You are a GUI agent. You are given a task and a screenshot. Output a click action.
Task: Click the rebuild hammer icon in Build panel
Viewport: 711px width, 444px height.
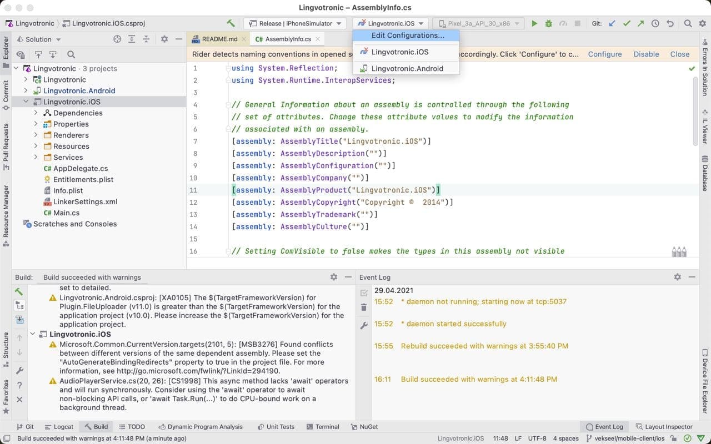[19, 291]
